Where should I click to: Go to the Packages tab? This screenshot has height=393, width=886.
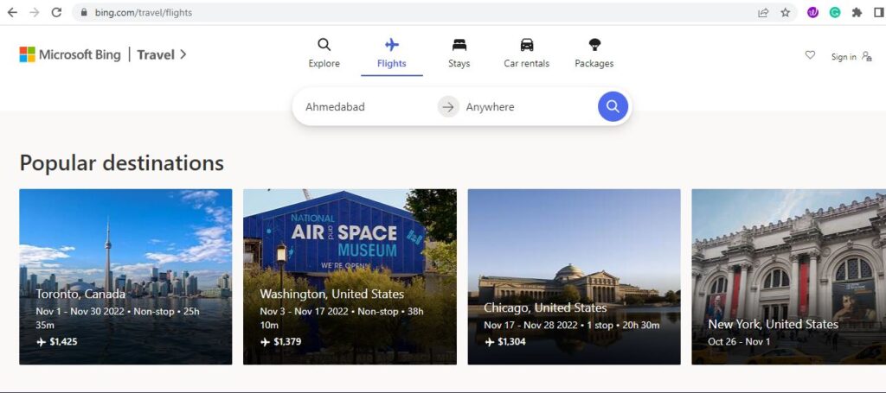(594, 53)
